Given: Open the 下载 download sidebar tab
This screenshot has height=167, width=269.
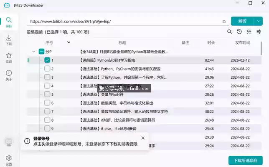Looking at the screenshot, I should pos(9,40).
